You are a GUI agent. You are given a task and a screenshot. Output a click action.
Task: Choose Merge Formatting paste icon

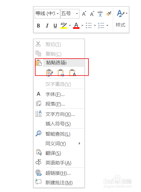(x=61, y=73)
